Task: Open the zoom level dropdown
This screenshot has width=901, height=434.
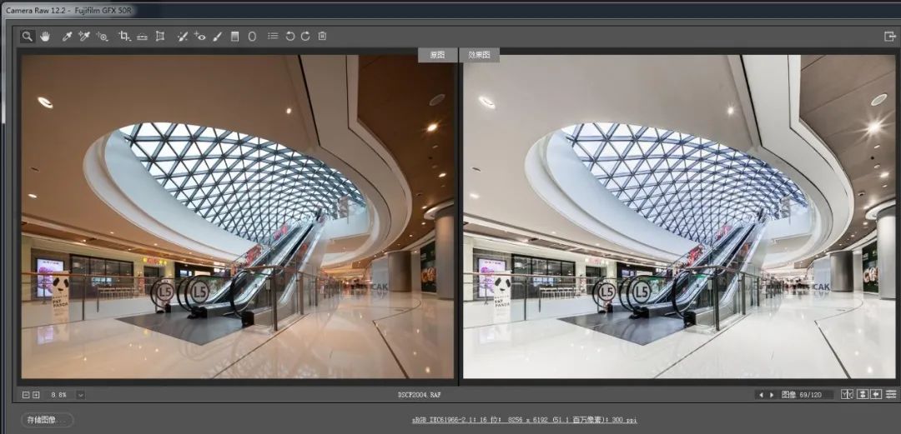Action: click(81, 395)
